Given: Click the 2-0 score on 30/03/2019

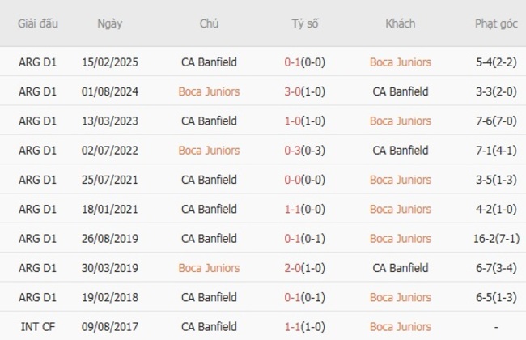Looking at the screenshot, I should point(304,268).
